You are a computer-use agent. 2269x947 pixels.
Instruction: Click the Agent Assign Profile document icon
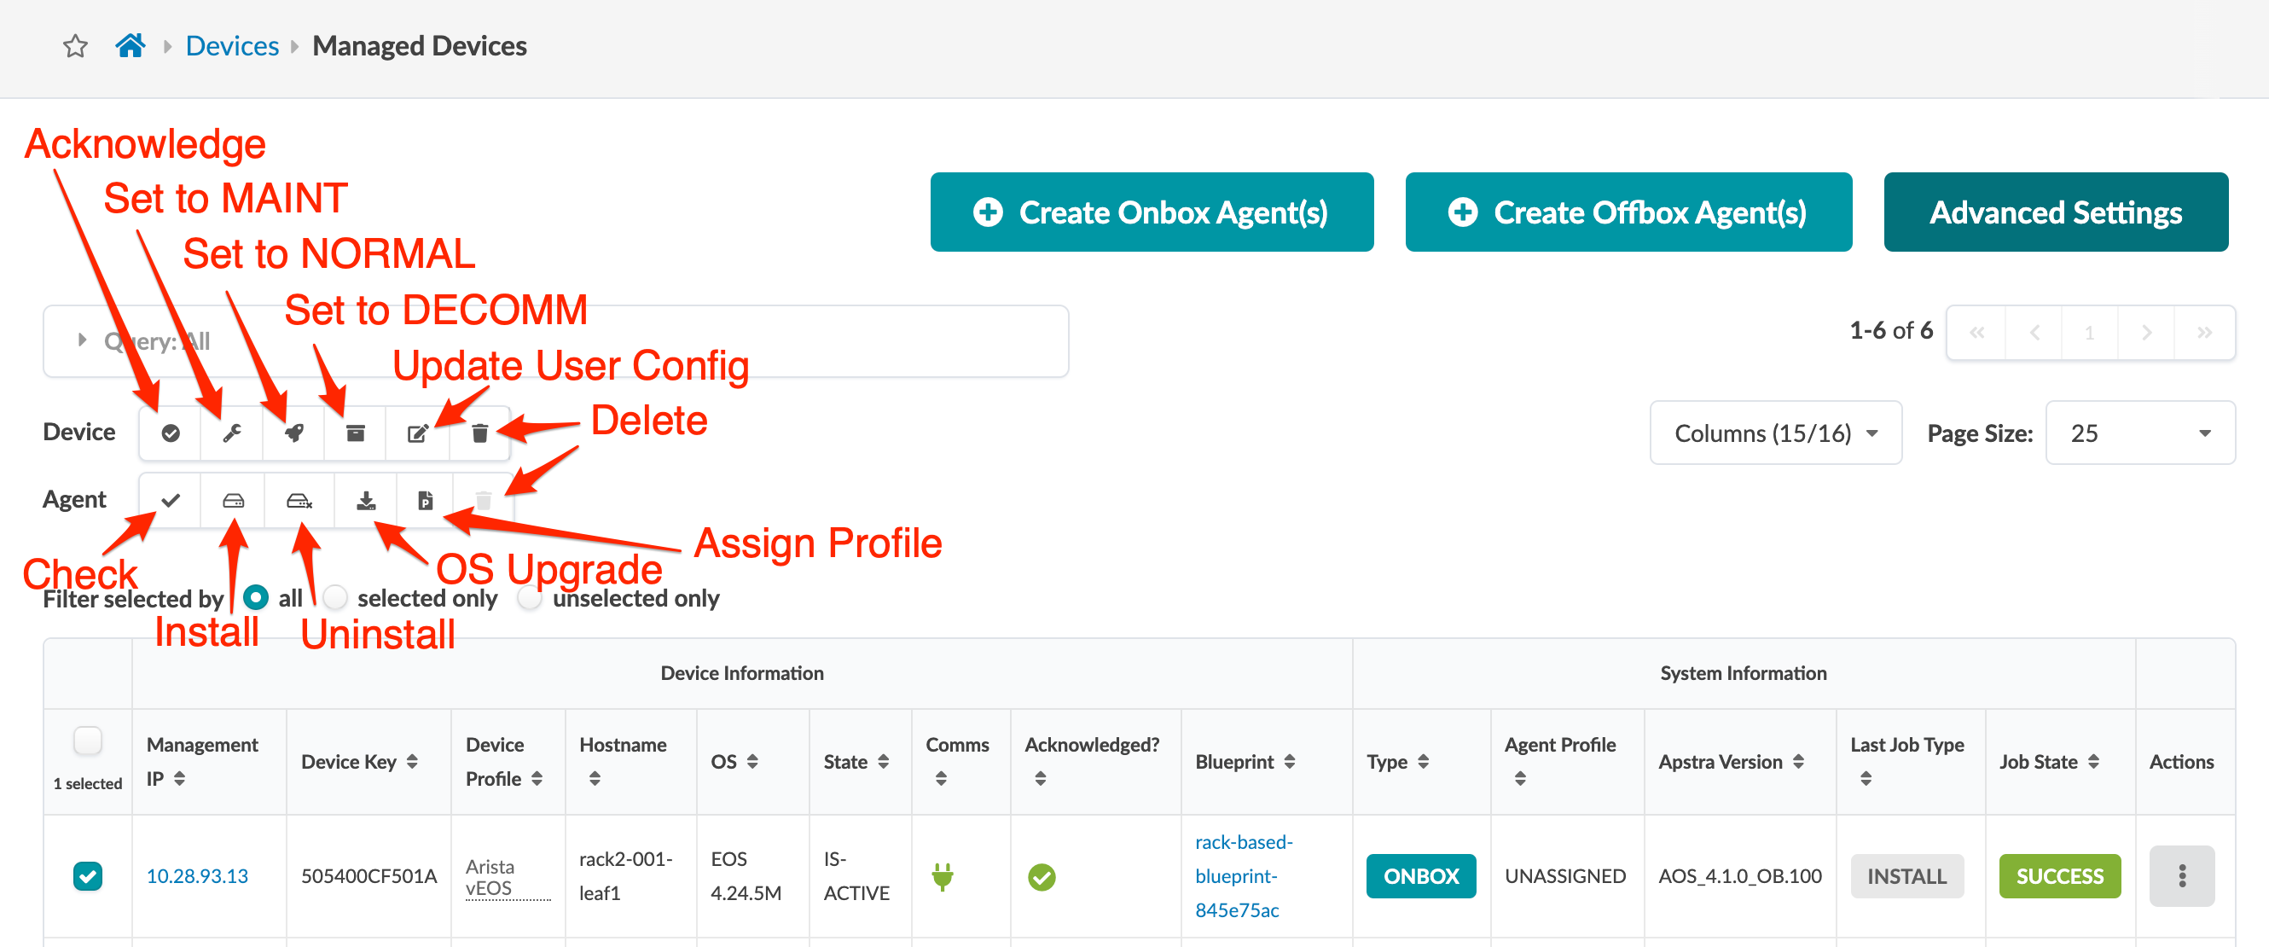[426, 500]
